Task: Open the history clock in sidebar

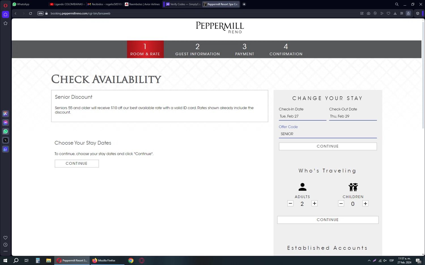Action: tap(5, 245)
